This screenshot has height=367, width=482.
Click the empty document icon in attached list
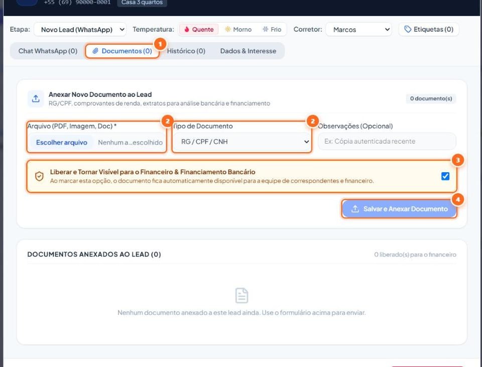click(242, 295)
